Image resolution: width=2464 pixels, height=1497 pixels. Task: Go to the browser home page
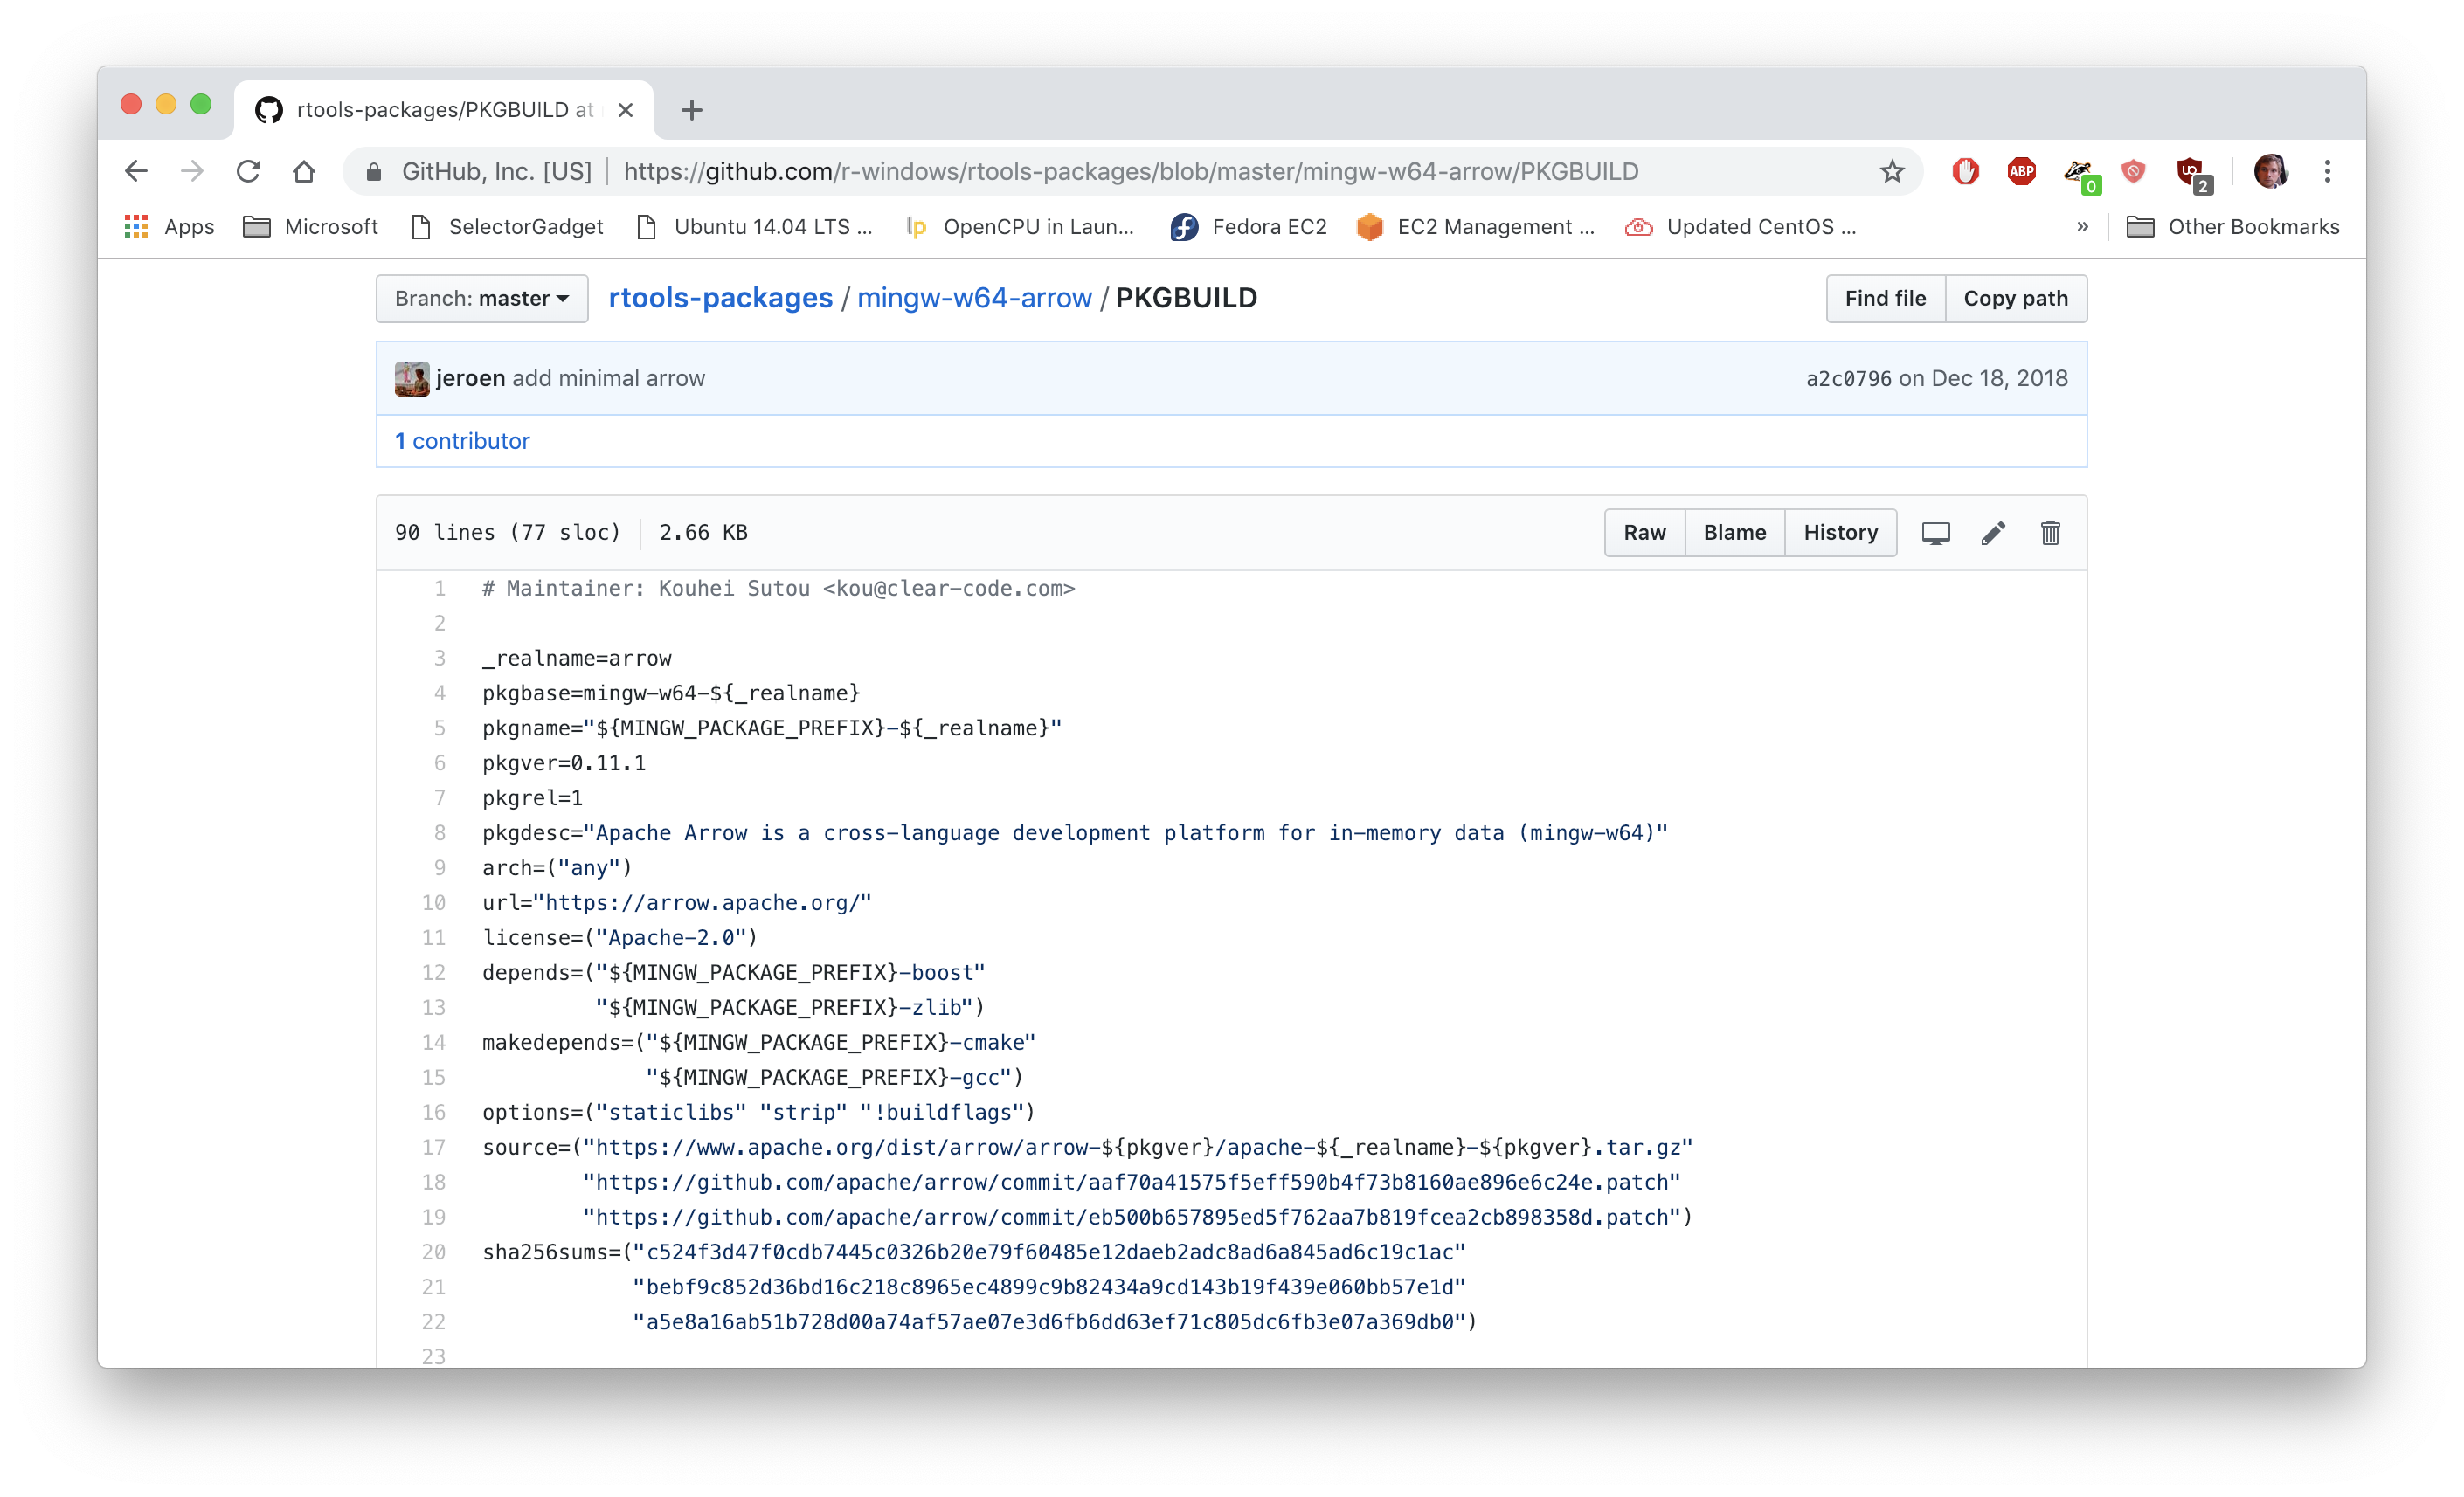[x=304, y=172]
